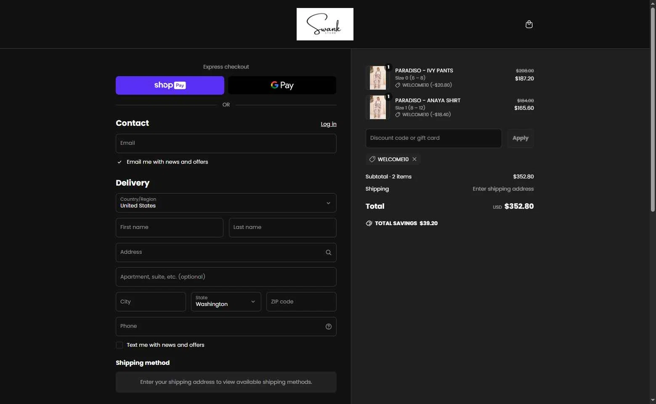
Task: Focus the Email input field
Action: point(226,144)
